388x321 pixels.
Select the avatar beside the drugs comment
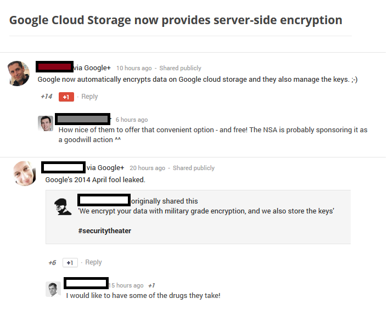[x=53, y=289]
